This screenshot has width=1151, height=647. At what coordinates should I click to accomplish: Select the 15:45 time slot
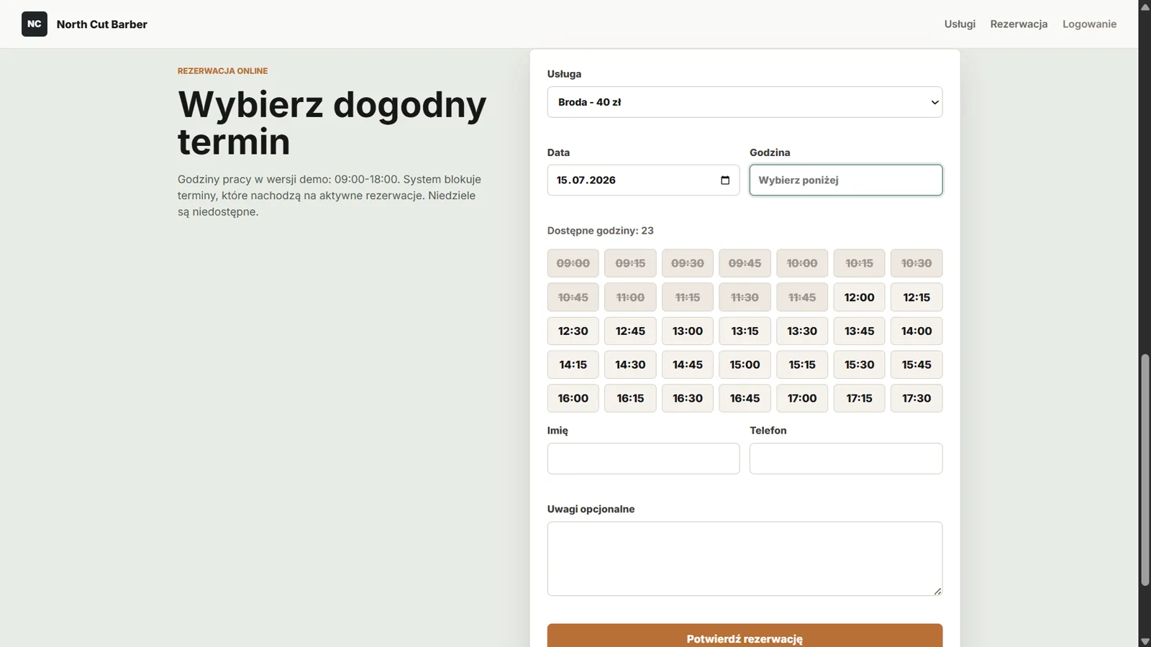point(916,364)
